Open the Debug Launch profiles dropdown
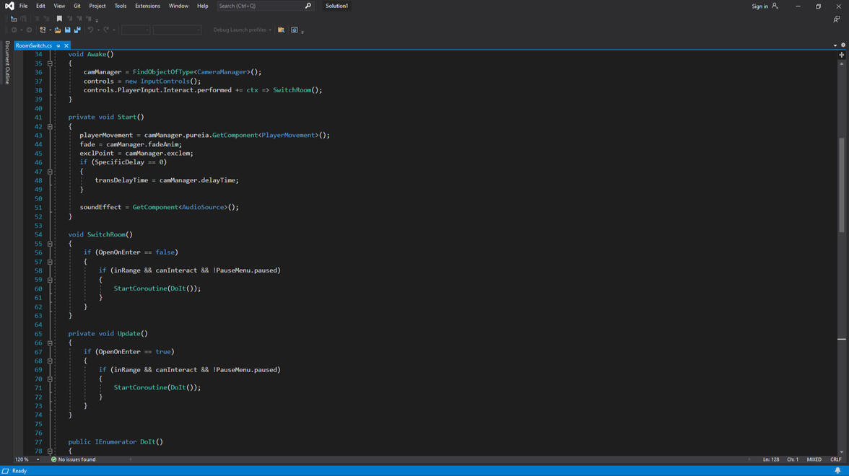Screen dimensions: 849x476 [x=242, y=30]
